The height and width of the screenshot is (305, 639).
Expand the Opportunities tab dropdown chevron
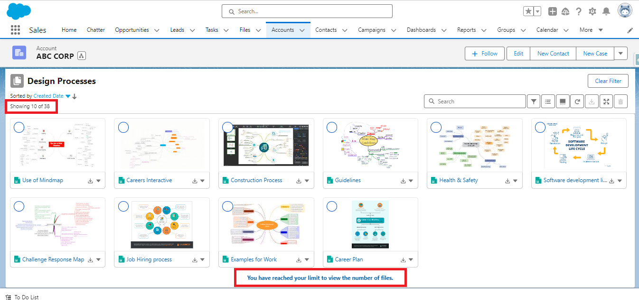(x=157, y=30)
